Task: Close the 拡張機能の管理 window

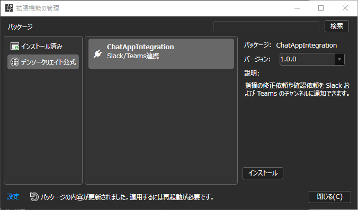Action: pos(345,8)
